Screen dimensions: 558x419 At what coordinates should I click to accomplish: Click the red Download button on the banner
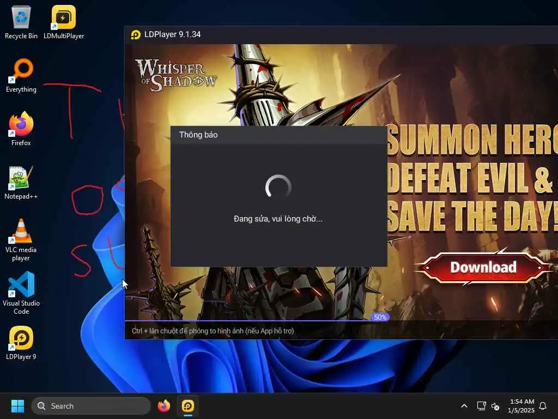pyautogui.click(x=483, y=267)
